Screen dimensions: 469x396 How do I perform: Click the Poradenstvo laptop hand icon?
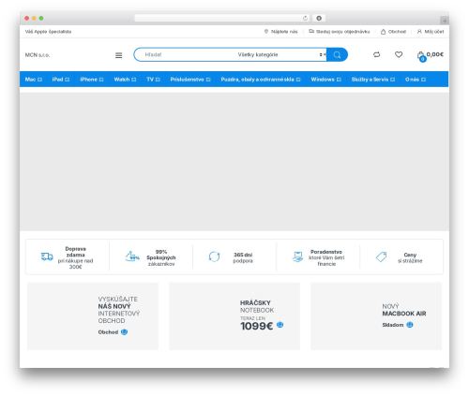[x=297, y=257]
